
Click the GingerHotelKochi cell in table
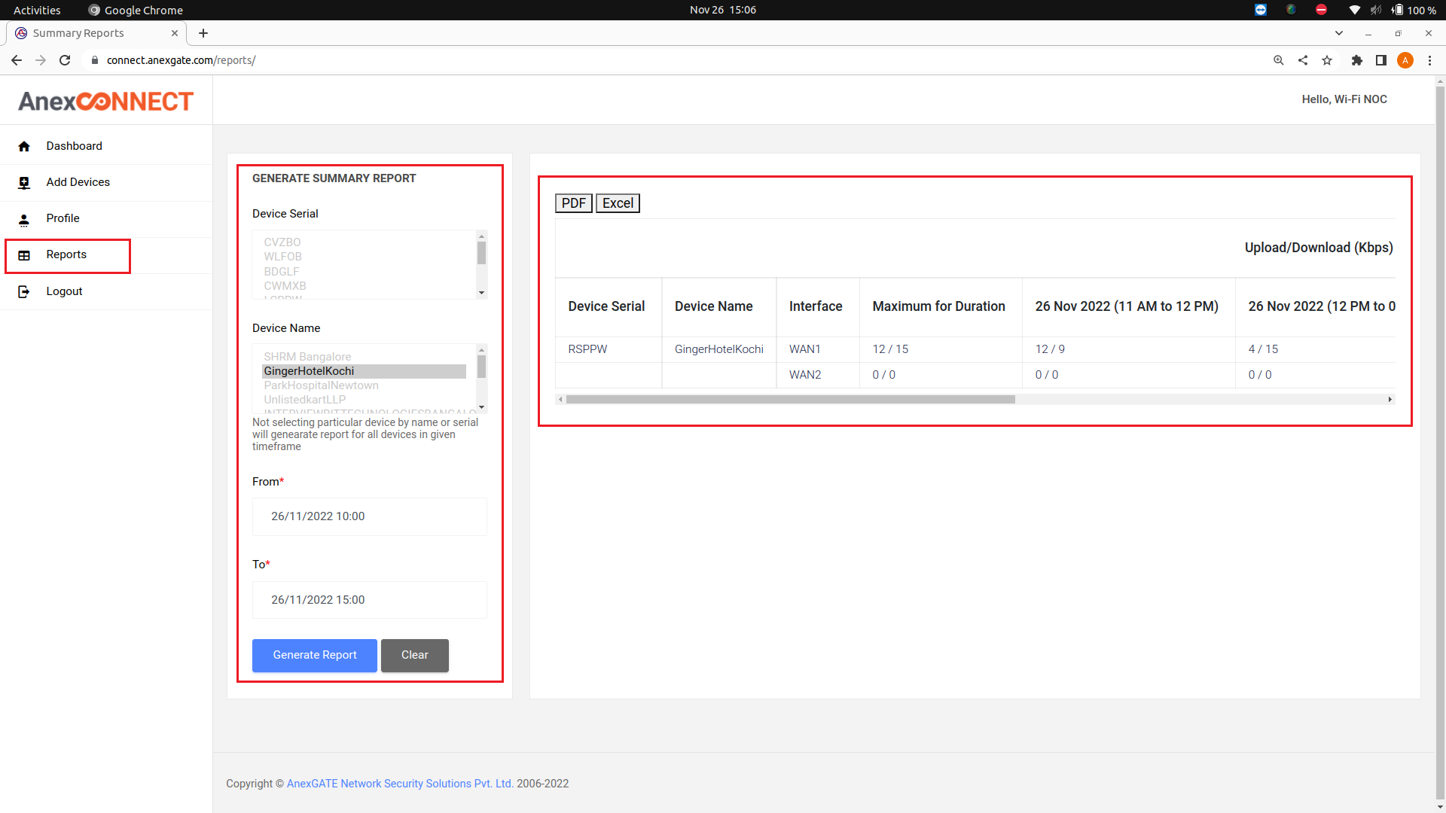719,349
